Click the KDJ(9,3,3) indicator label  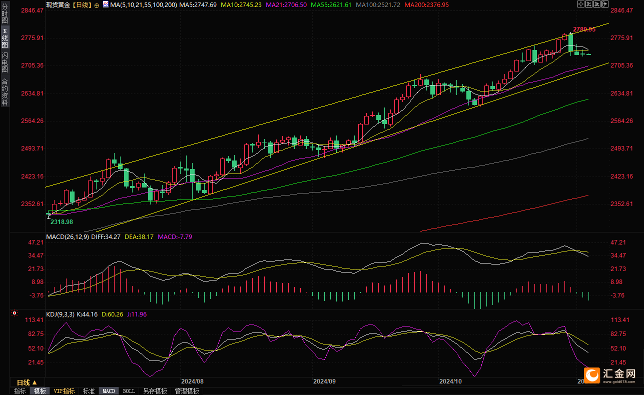(x=61, y=314)
